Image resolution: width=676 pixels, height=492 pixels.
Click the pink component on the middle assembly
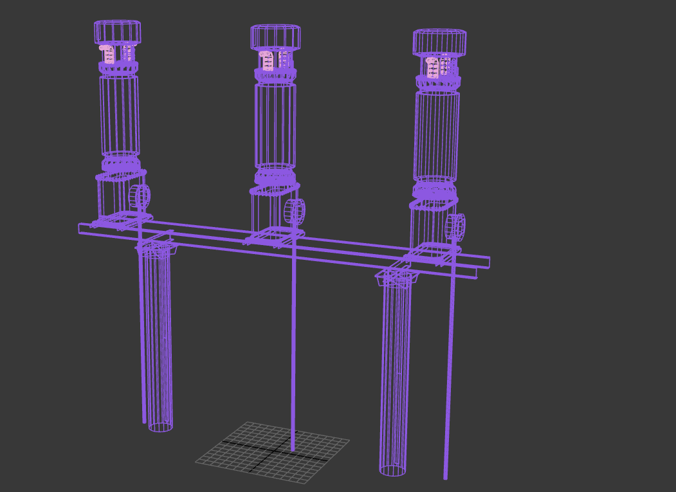[x=267, y=60]
